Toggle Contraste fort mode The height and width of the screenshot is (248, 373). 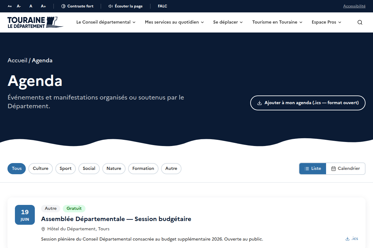pos(77,6)
